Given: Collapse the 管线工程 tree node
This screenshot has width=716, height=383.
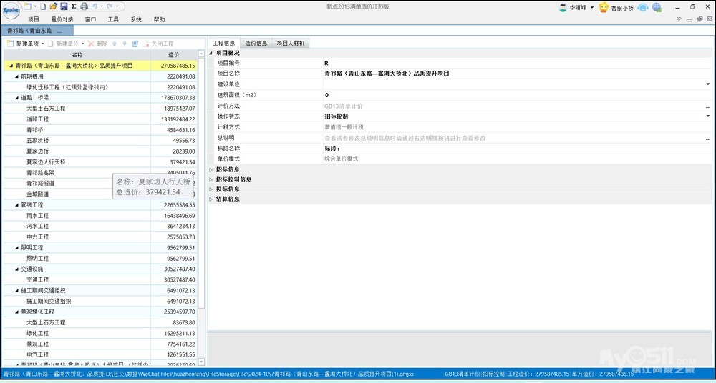Looking at the screenshot, I should tap(16, 205).
